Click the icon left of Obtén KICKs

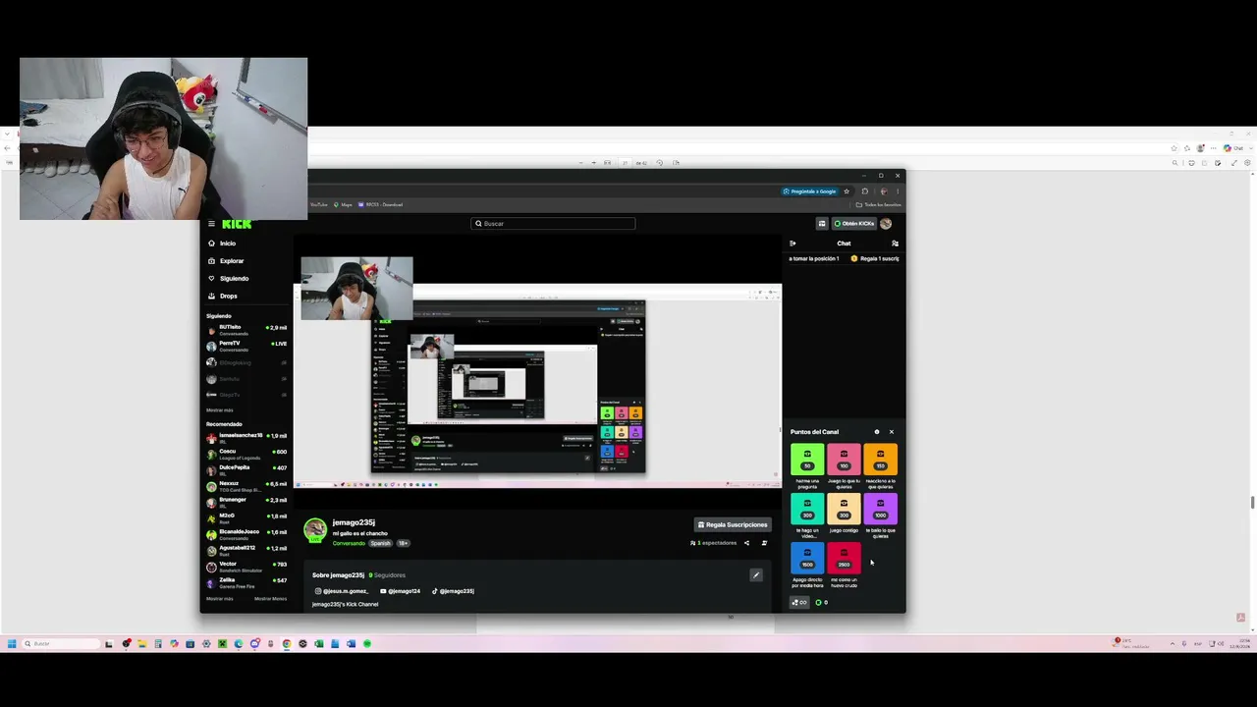click(x=822, y=224)
